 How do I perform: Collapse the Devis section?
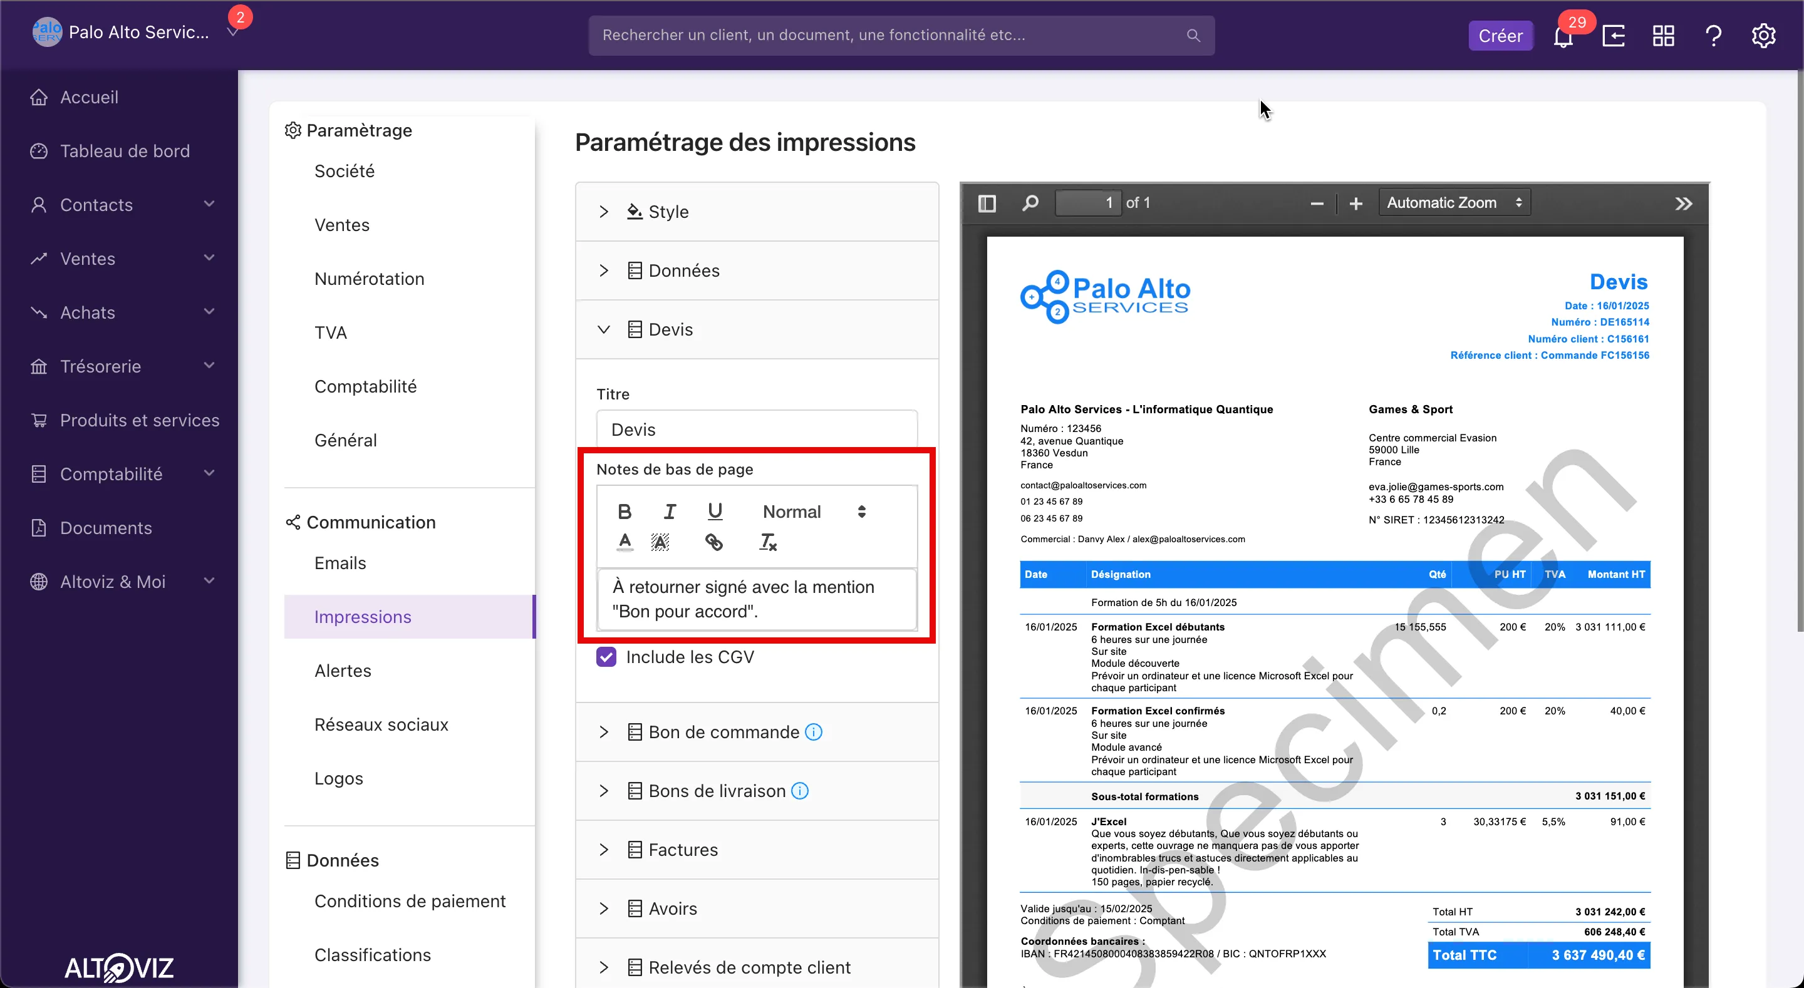757,330
